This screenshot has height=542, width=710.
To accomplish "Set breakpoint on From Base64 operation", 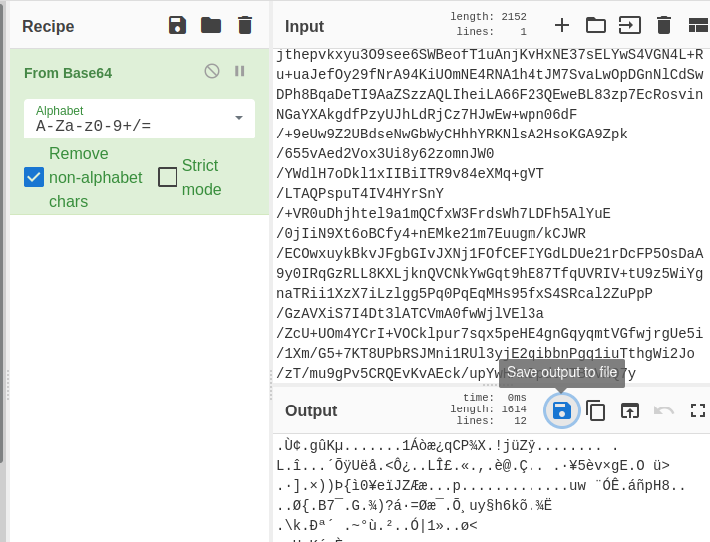I will pyautogui.click(x=240, y=71).
